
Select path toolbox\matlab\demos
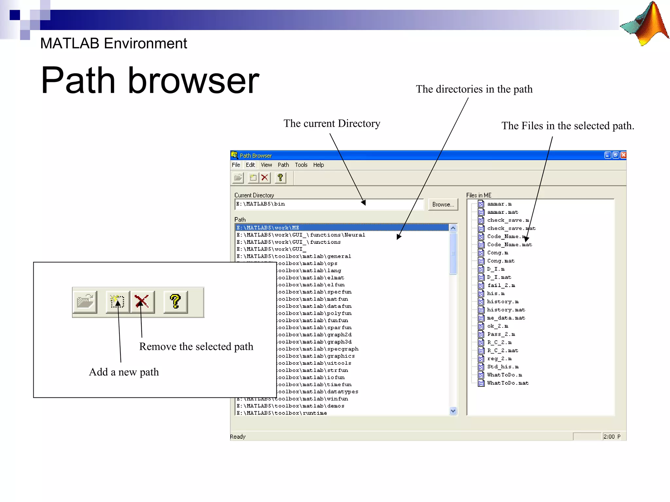[342, 406]
